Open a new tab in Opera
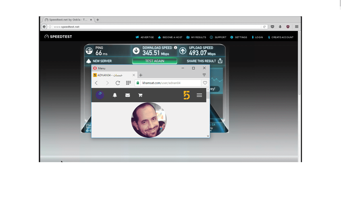 point(141,75)
